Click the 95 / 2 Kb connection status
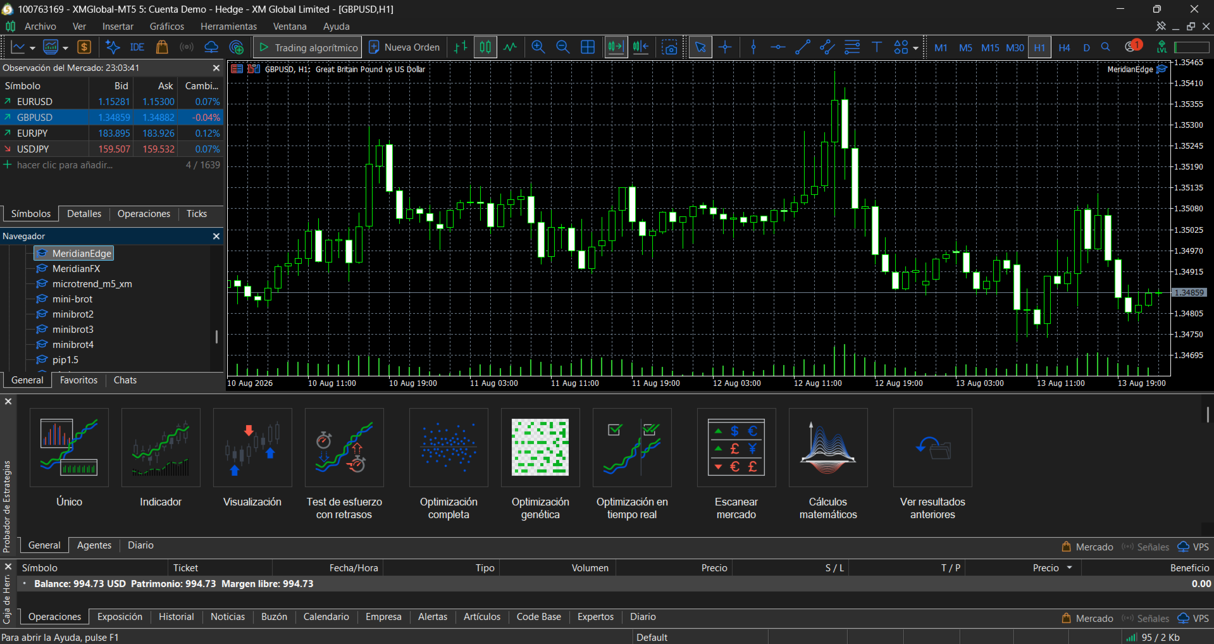This screenshot has height=644, width=1214. pyautogui.click(x=1153, y=638)
